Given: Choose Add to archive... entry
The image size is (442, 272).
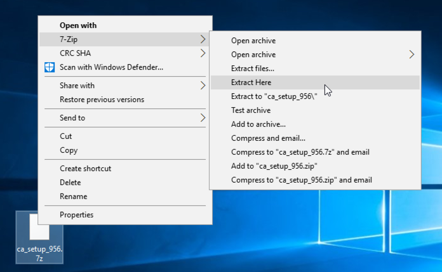Looking at the screenshot, I should tap(258, 124).
